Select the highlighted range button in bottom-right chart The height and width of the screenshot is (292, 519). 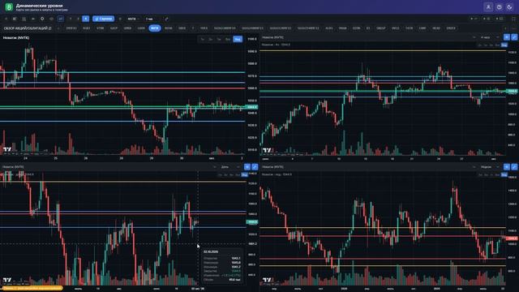click(x=504, y=174)
